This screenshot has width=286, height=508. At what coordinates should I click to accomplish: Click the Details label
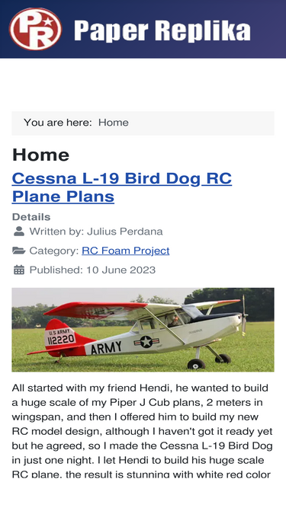(31, 217)
